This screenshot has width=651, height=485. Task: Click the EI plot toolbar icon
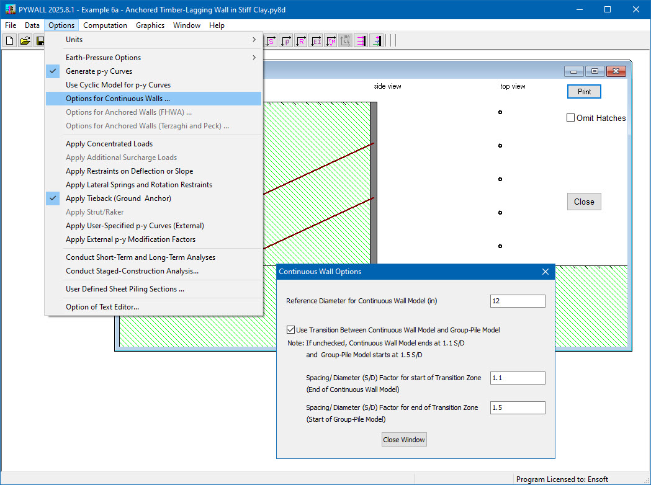[x=316, y=41]
